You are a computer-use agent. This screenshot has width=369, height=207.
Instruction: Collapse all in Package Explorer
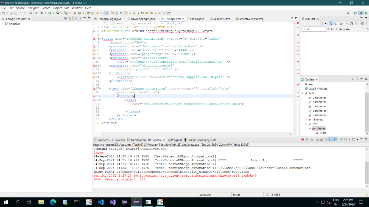(65, 19)
